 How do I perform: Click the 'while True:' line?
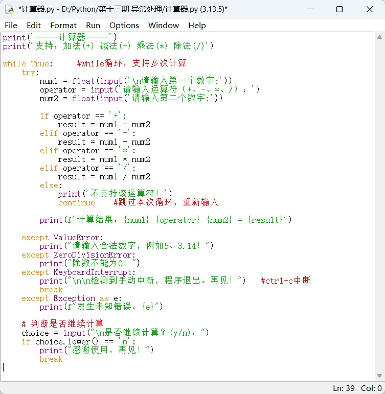[28, 64]
